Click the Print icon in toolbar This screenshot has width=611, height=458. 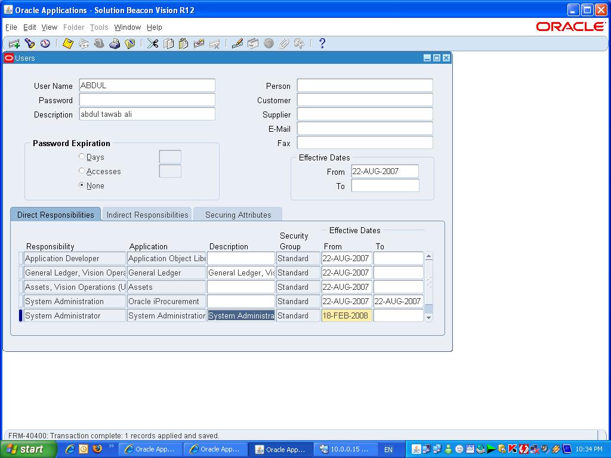point(115,44)
